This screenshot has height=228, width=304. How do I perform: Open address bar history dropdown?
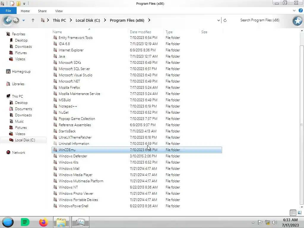click(x=218, y=20)
